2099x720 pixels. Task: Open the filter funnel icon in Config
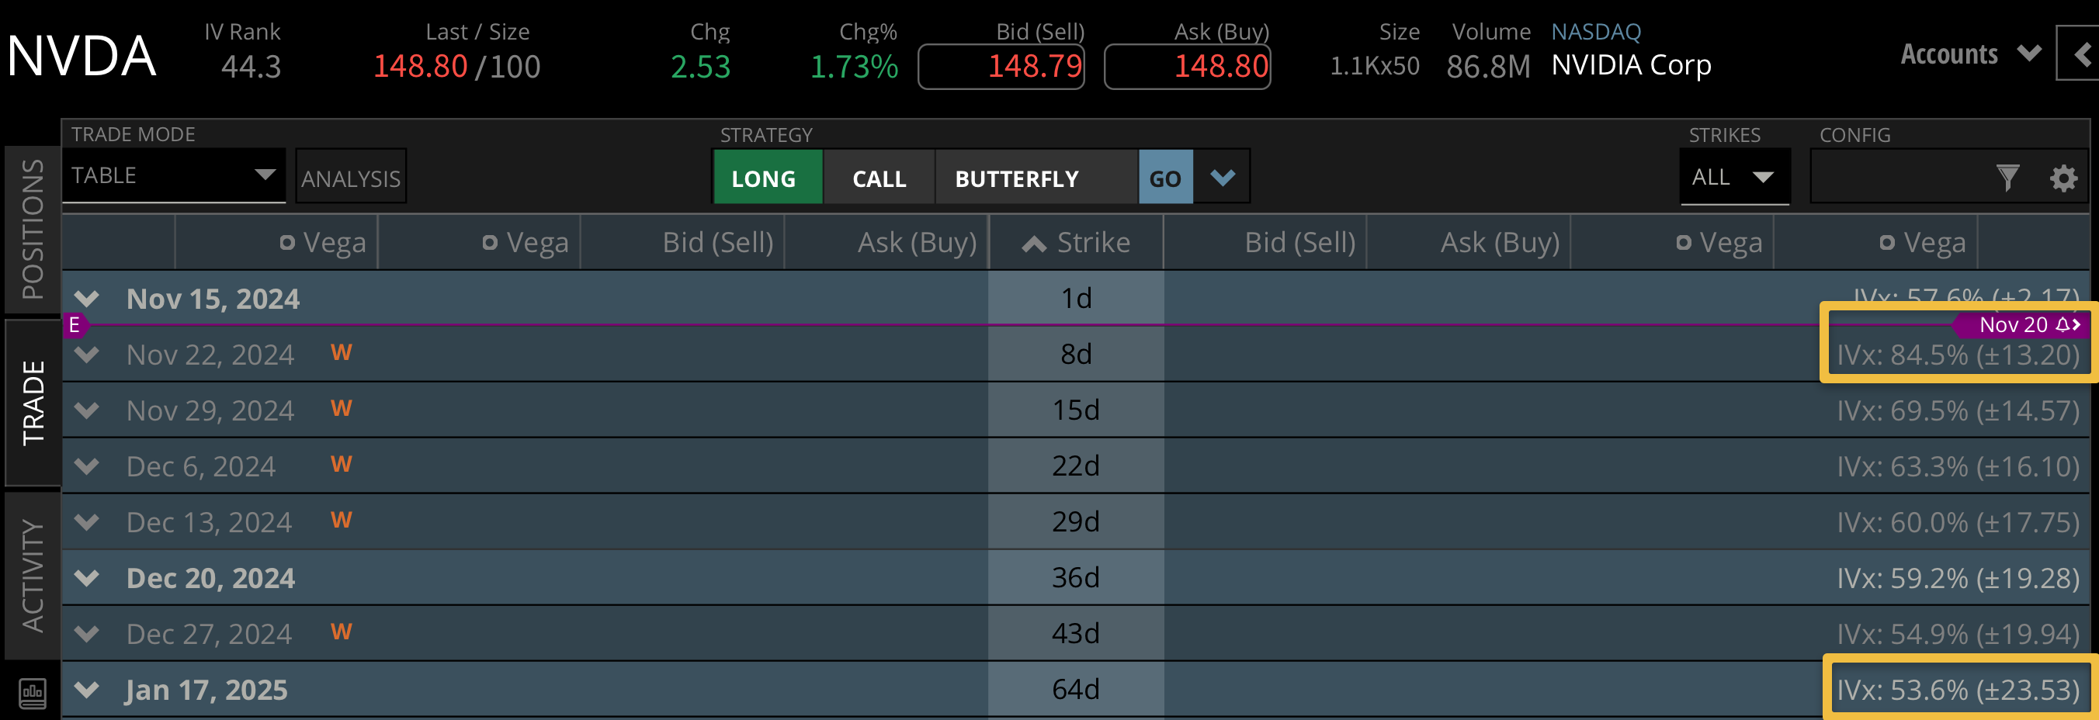tap(2007, 177)
